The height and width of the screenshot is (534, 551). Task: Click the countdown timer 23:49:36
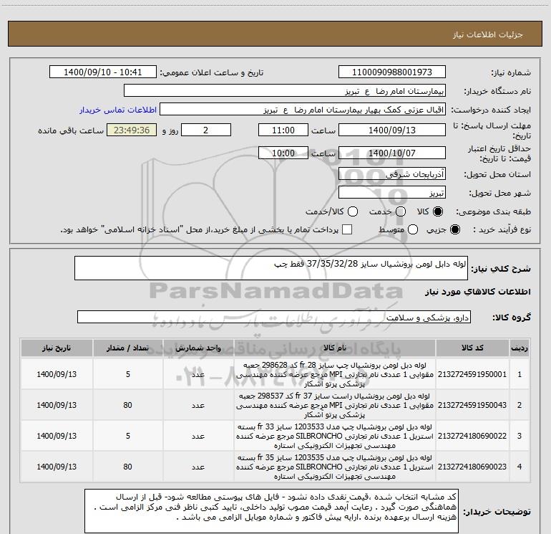coord(132,130)
